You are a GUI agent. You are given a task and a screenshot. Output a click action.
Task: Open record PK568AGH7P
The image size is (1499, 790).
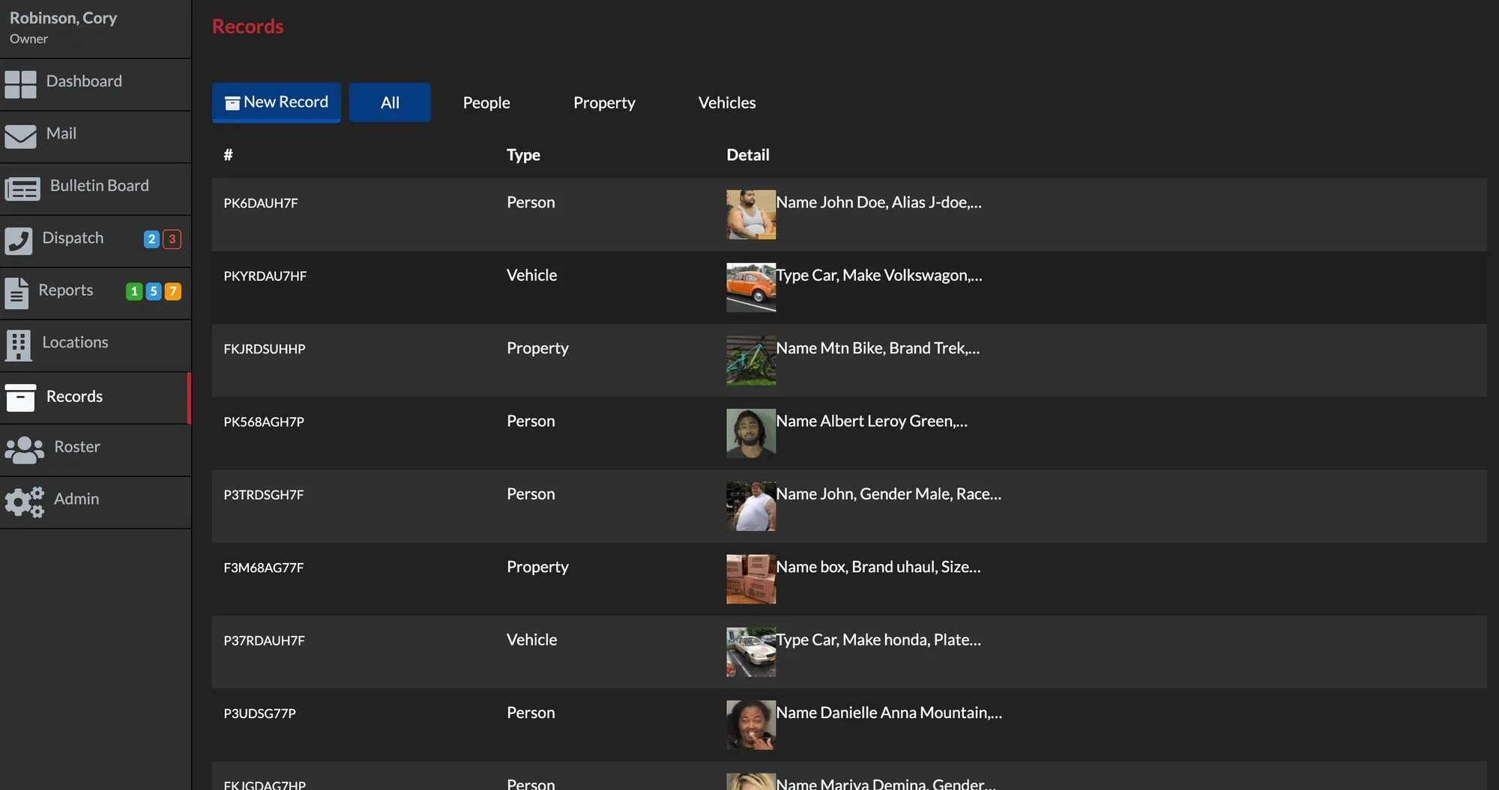pos(264,422)
